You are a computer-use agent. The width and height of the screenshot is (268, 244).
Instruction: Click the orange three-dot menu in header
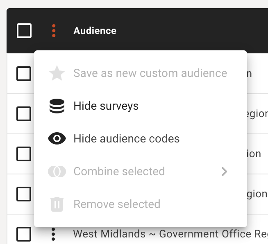coord(54,31)
